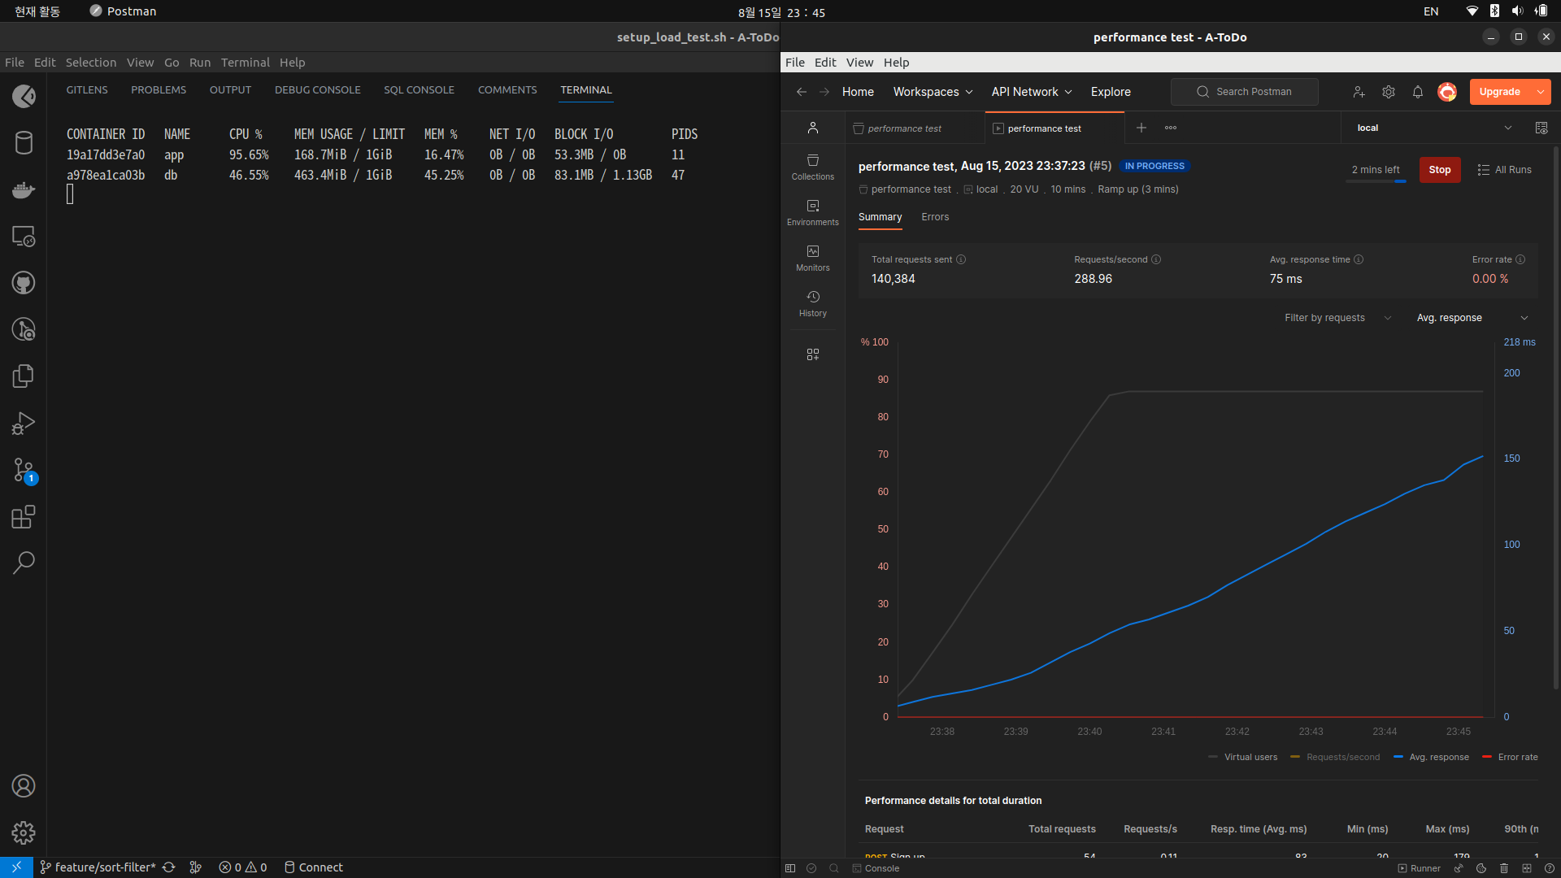Switch to SQL CONSOLE panel tab
Image resolution: width=1561 pixels, height=878 pixels.
tap(419, 90)
